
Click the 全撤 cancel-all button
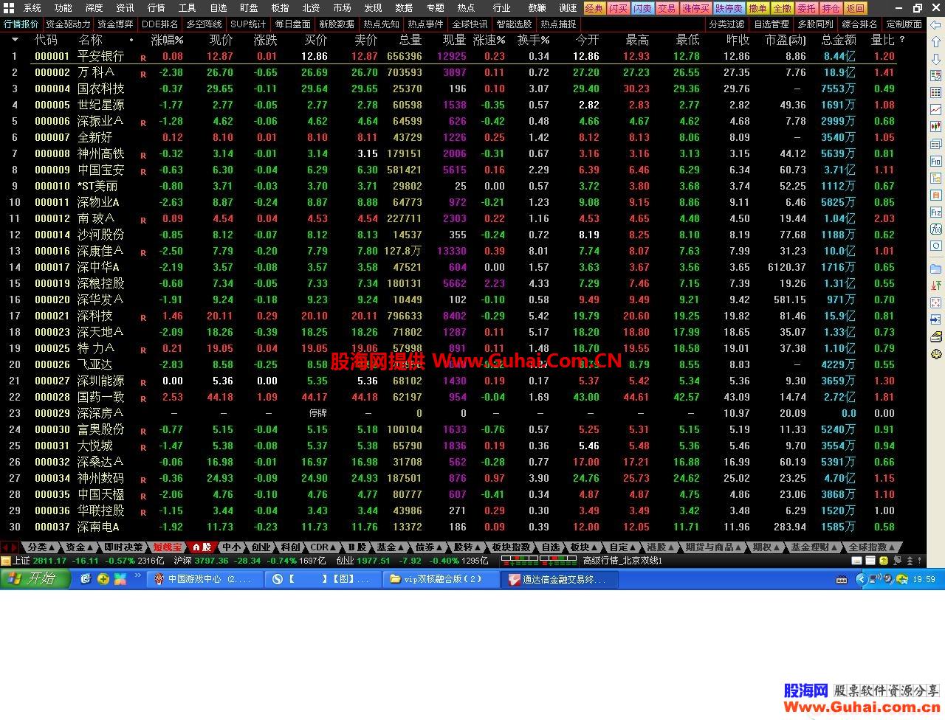[782, 8]
